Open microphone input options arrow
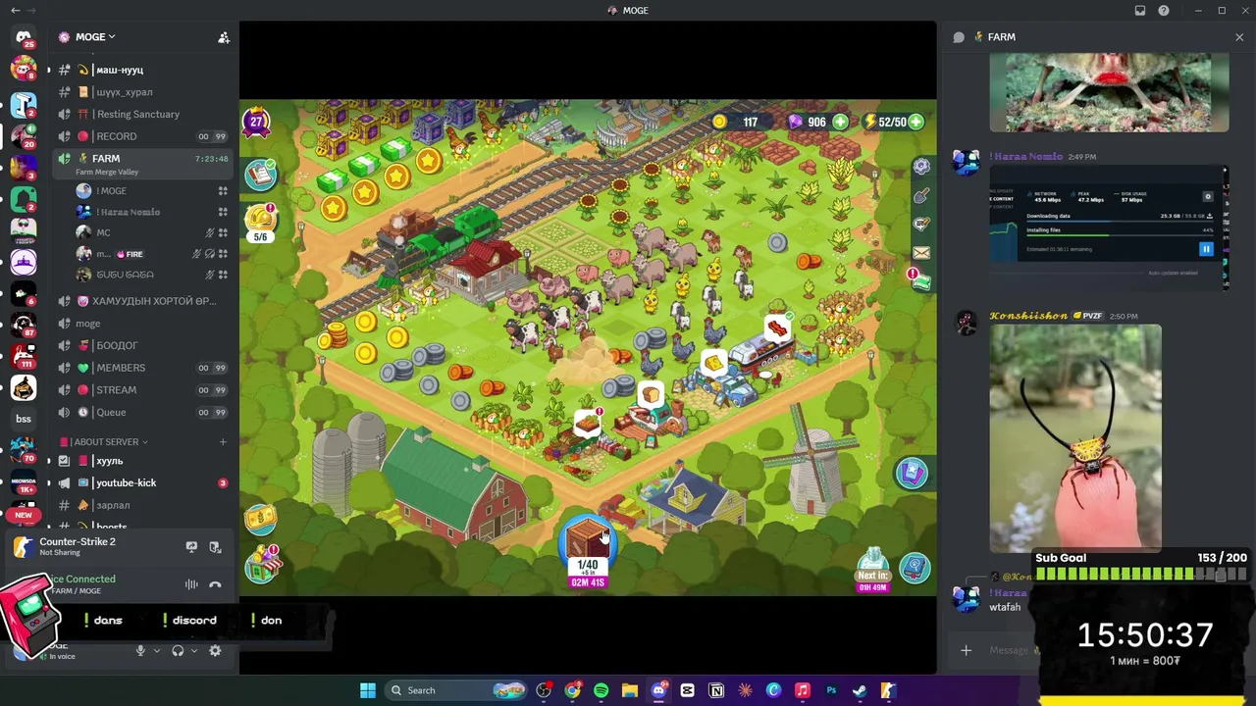Image resolution: width=1256 pixels, height=706 pixels. (155, 651)
